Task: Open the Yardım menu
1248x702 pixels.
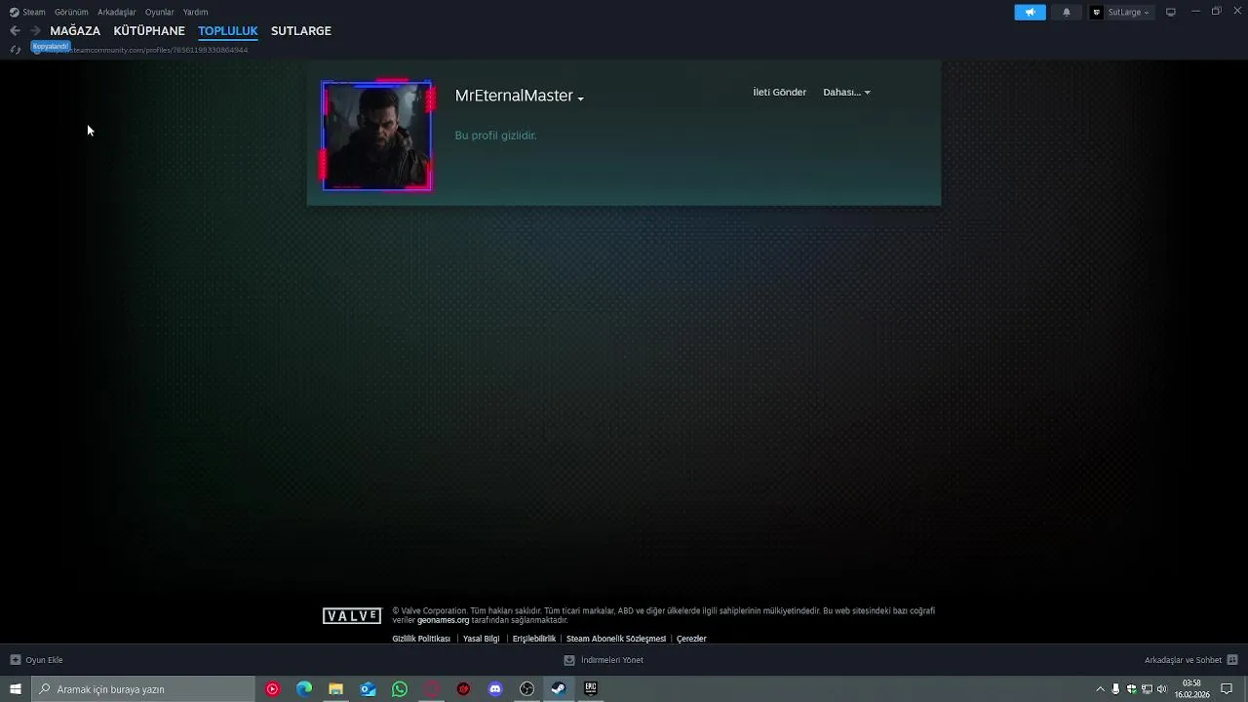Action: point(195,12)
